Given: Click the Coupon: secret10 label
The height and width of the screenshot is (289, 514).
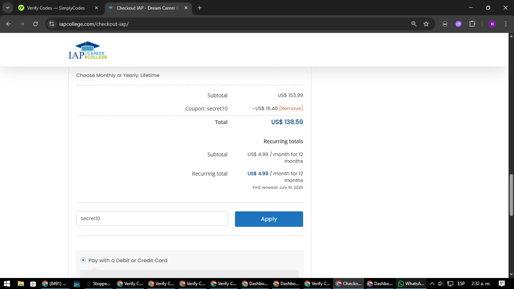Looking at the screenshot, I should point(206,109).
